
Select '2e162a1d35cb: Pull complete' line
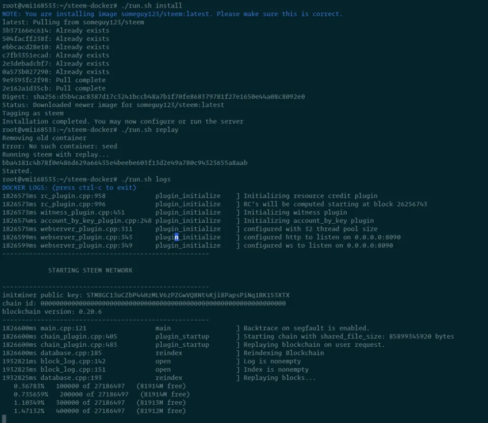coord(54,88)
